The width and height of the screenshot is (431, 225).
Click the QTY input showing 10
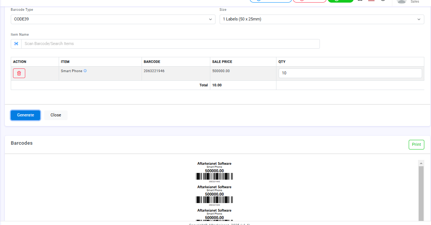click(350, 73)
